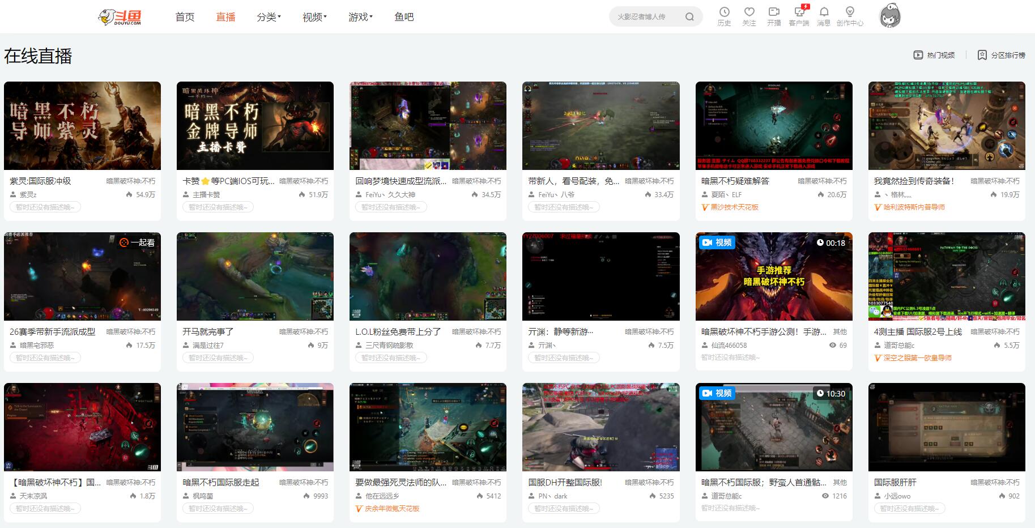The width and height of the screenshot is (1035, 528).
Task: Click the 开播 start broadcast icon
Action: (x=774, y=16)
